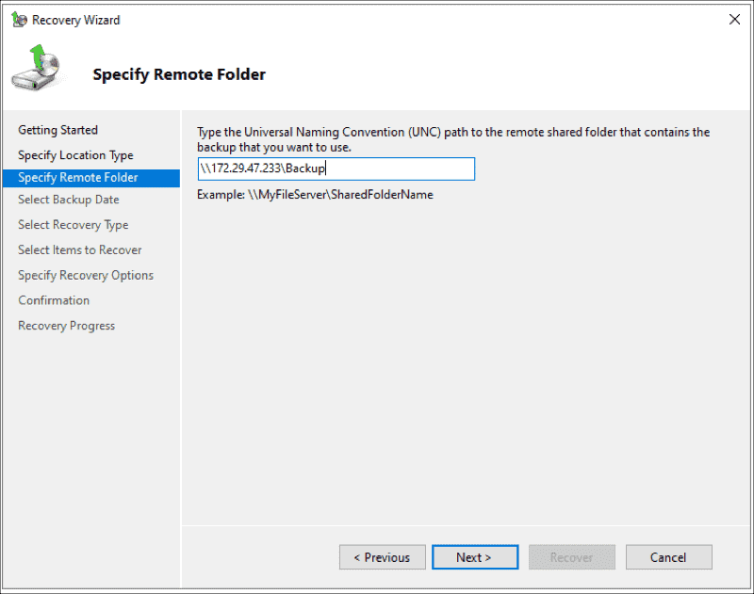Select the Specify Remote Folder sidebar step
The height and width of the screenshot is (594, 754).
coord(79,177)
